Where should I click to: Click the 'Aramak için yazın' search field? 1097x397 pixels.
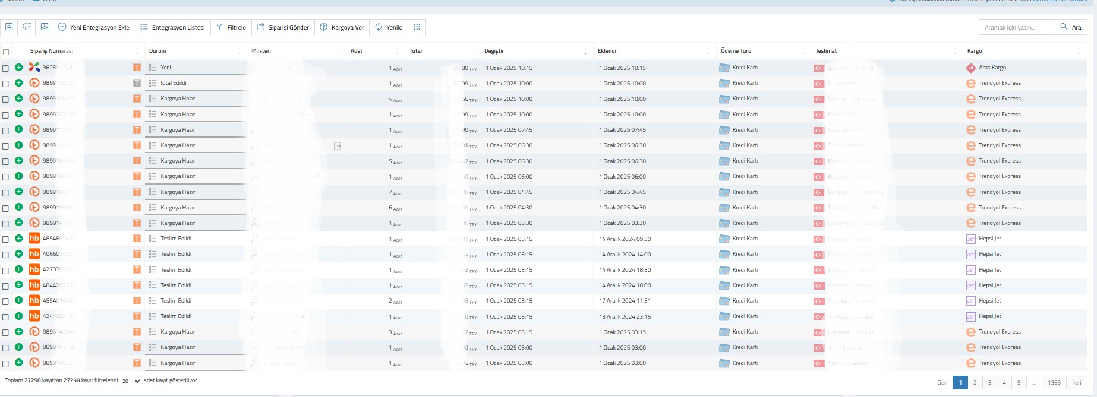click(1016, 27)
